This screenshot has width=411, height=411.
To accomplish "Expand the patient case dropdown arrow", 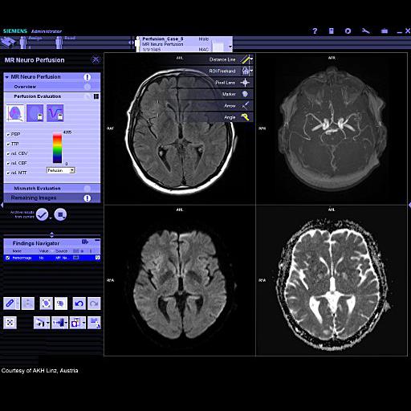I will tap(230, 47).
